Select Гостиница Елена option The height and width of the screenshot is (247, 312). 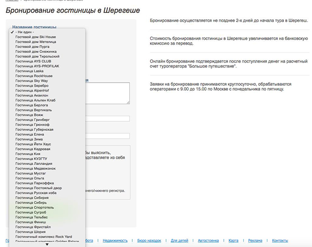[47, 134]
